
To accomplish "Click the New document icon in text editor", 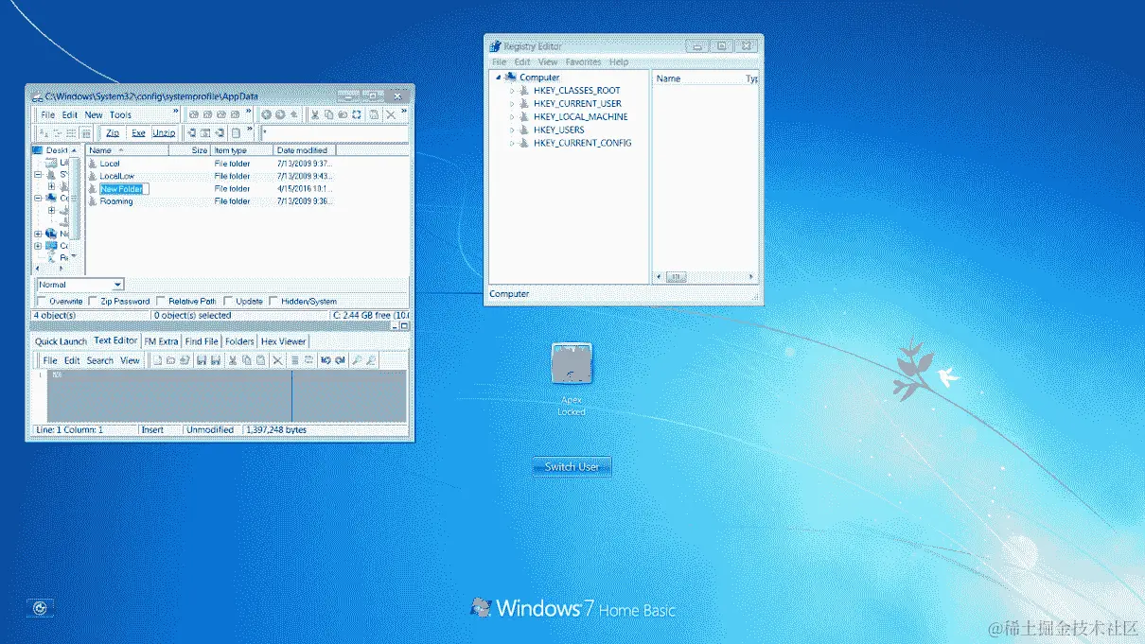I will tap(157, 360).
